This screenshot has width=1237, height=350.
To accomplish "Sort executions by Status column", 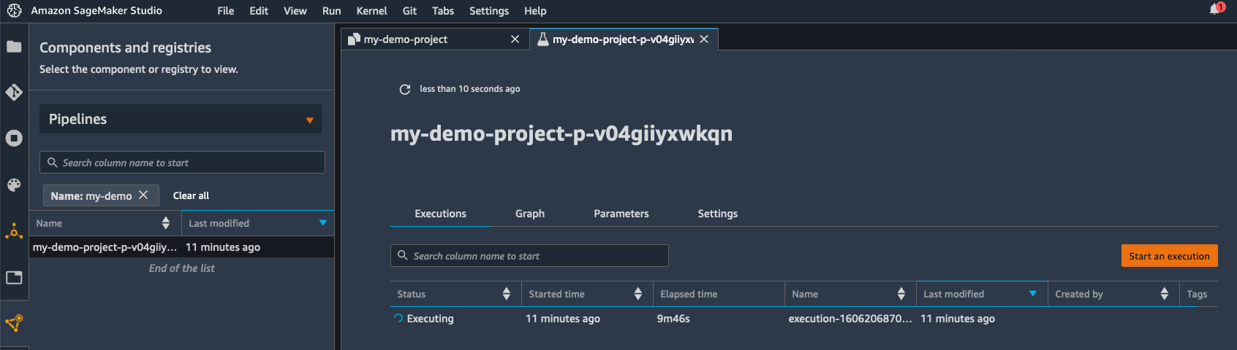I will click(506, 294).
